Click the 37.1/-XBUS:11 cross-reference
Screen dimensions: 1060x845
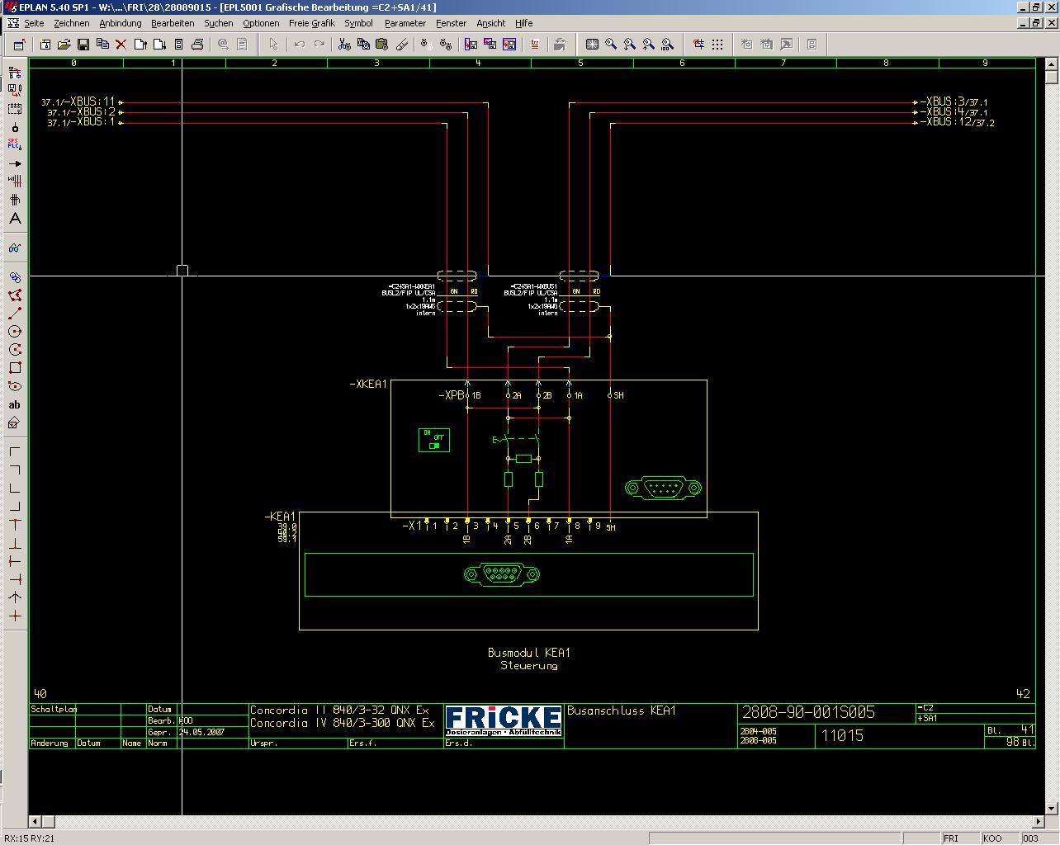(79, 102)
